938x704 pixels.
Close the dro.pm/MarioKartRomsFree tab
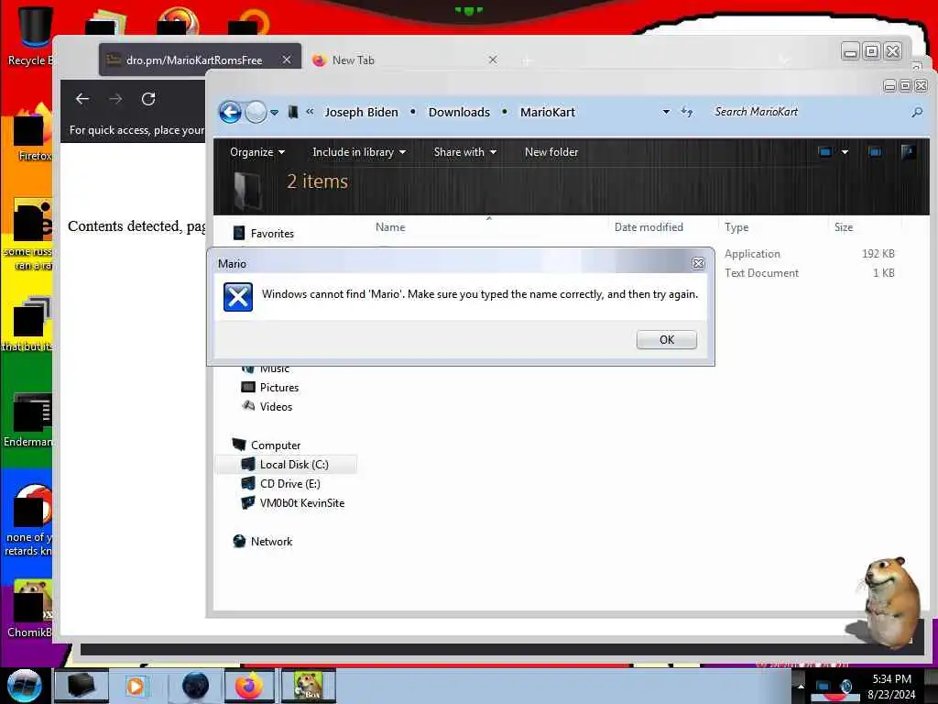(287, 60)
